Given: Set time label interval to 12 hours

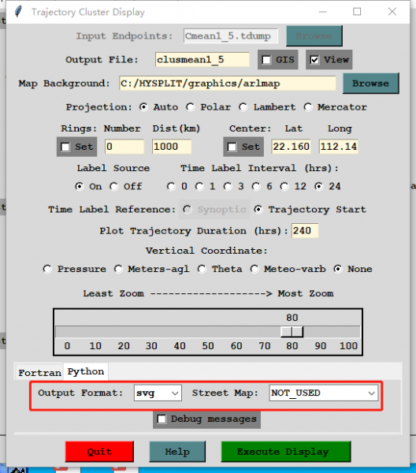Looking at the screenshot, I should (284, 186).
